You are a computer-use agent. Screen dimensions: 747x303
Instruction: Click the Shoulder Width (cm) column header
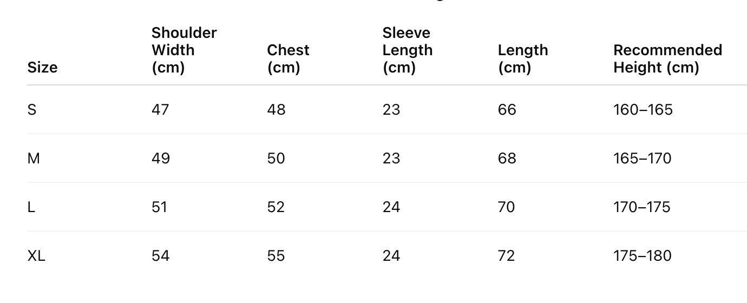[184, 50]
